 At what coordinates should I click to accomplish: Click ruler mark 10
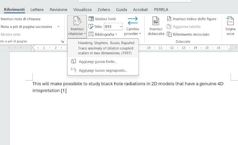click(x=149, y=48)
